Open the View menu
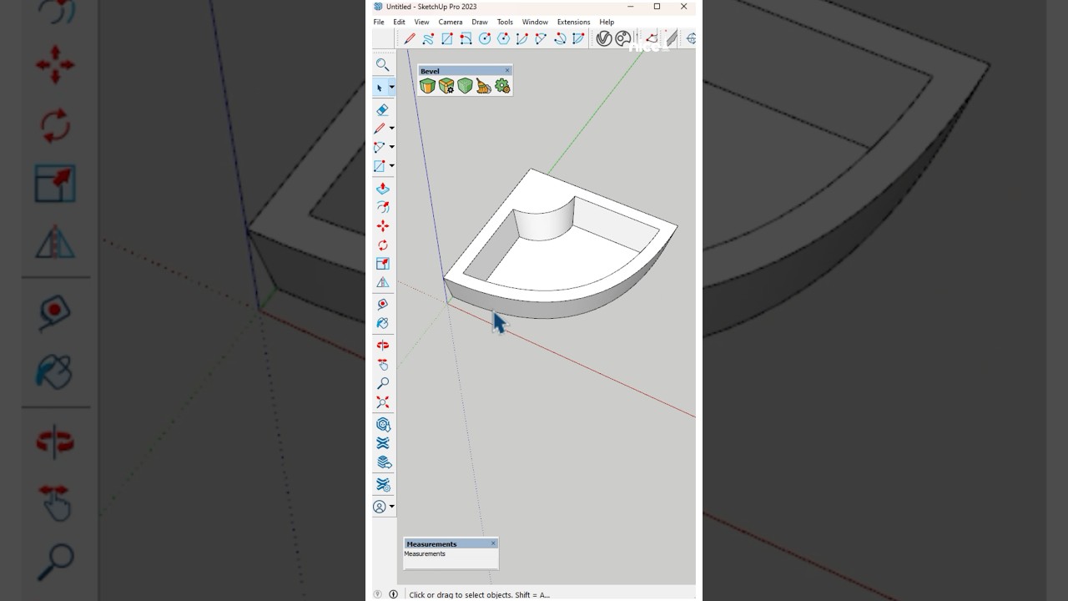 coord(422,23)
